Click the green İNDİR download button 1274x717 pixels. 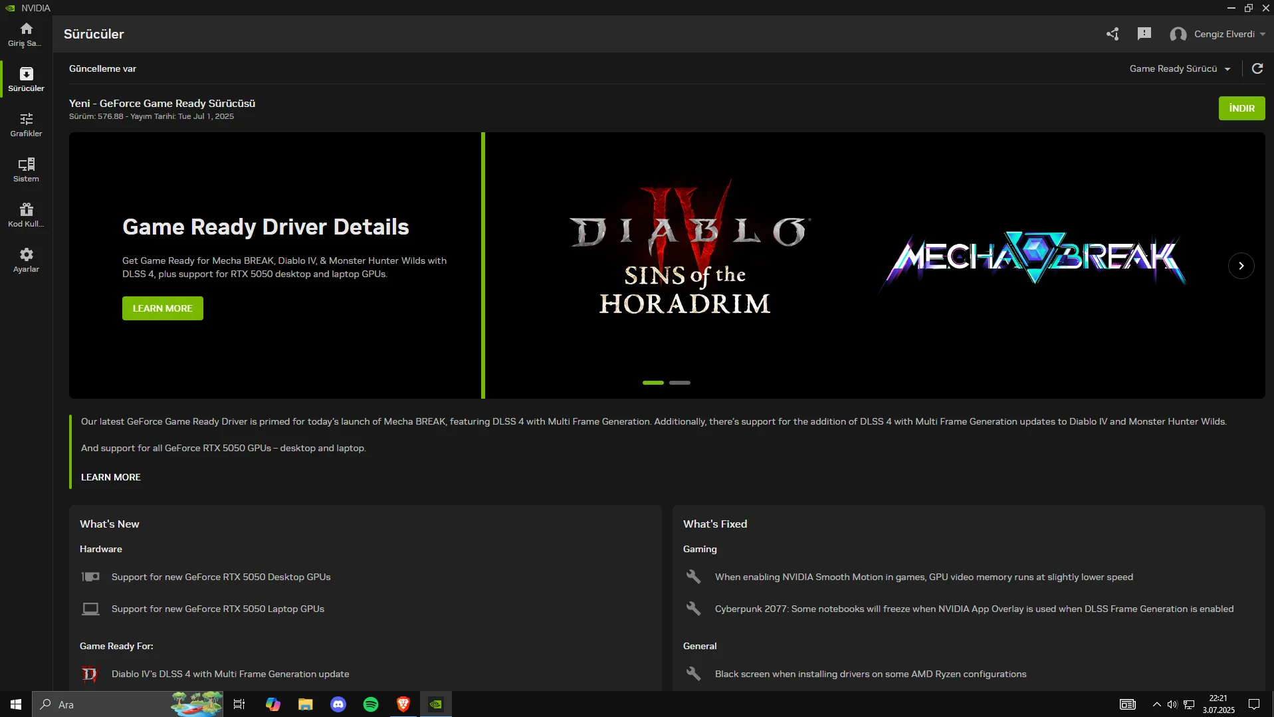pyautogui.click(x=1241, y=108)
